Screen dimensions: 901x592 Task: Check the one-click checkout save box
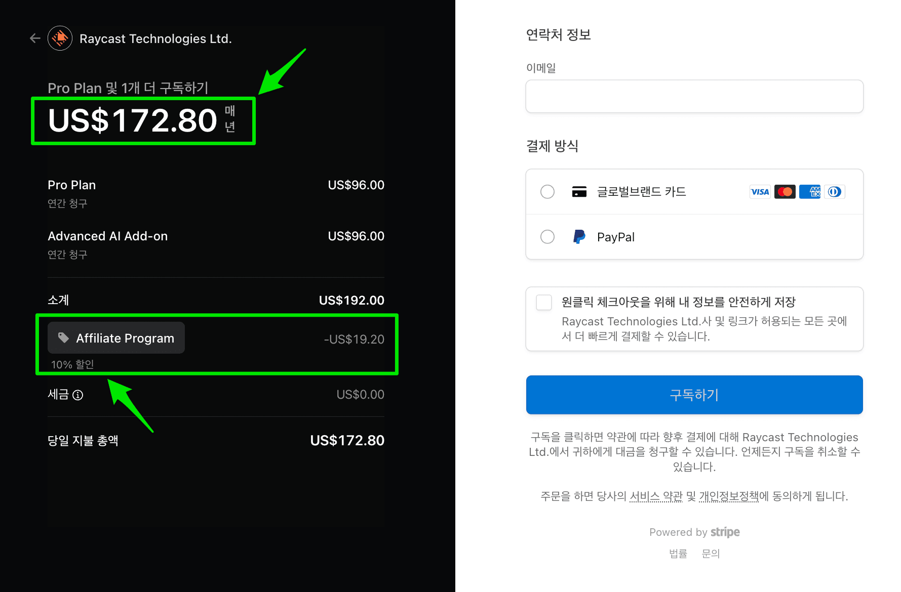(544, 303)
